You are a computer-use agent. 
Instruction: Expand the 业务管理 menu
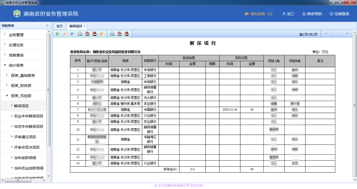pos(5,34)
